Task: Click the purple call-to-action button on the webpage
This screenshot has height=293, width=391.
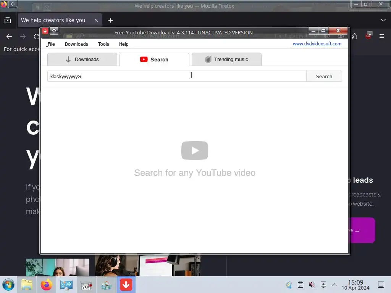Action: point(363,230)
